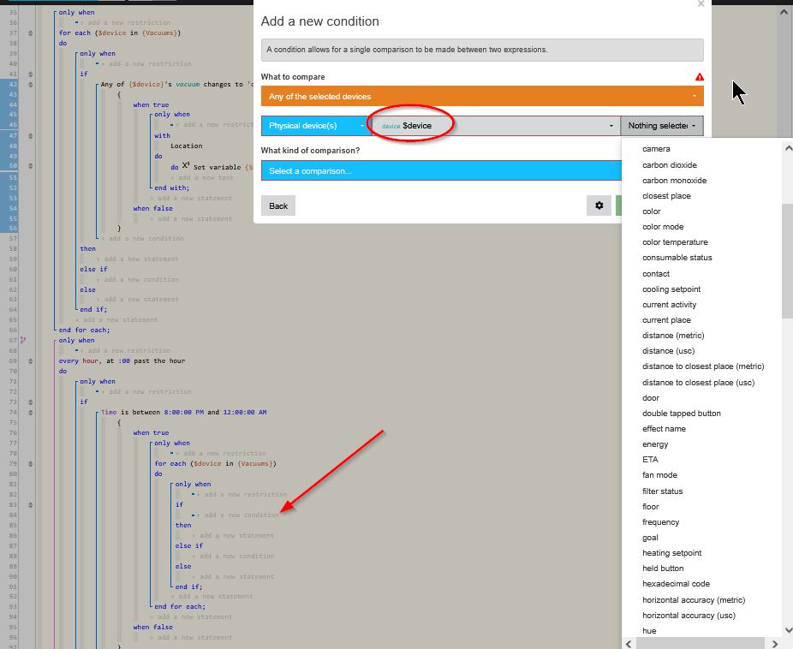Select 'heating setpoint' list entry
The height and width of the screenshot is (649, 793).
(671, 553)
